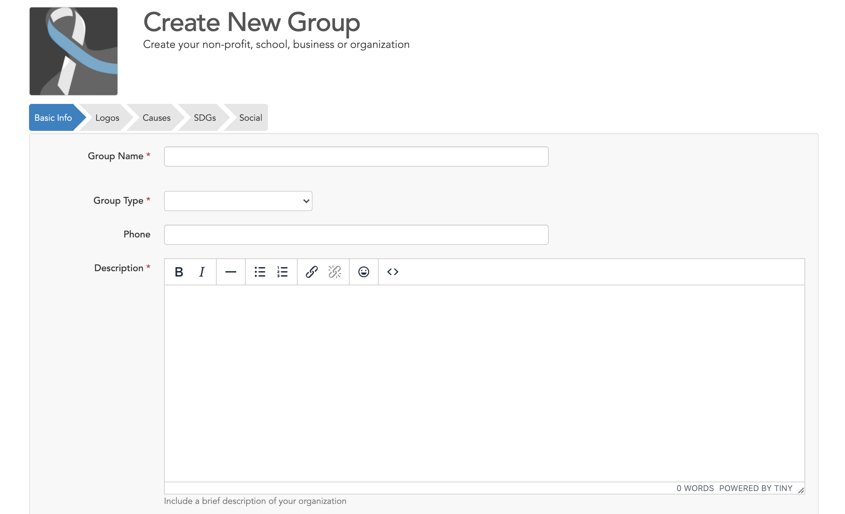Click the 'Include a brief description' hint
This screenshot has width=845, height=514.
pos(255,501)
